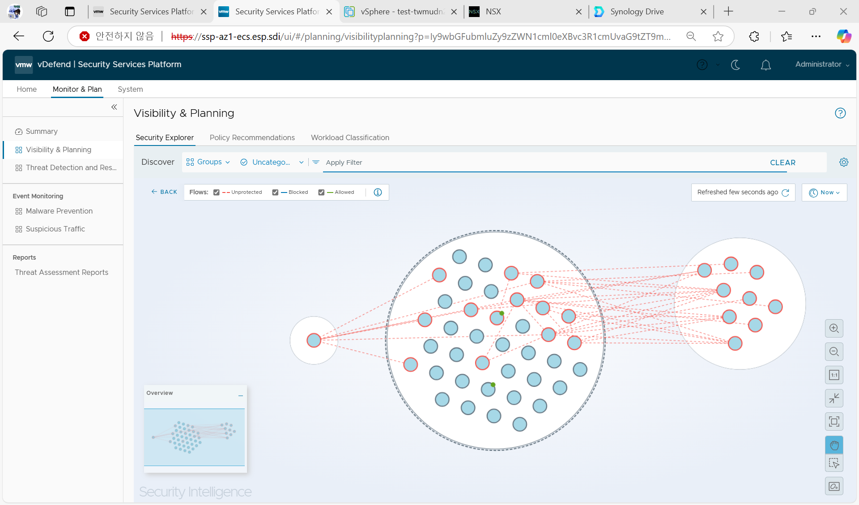Open the Security Explorer tab
This screenshot has height=505, width=859.
click(x=165, y=137)
